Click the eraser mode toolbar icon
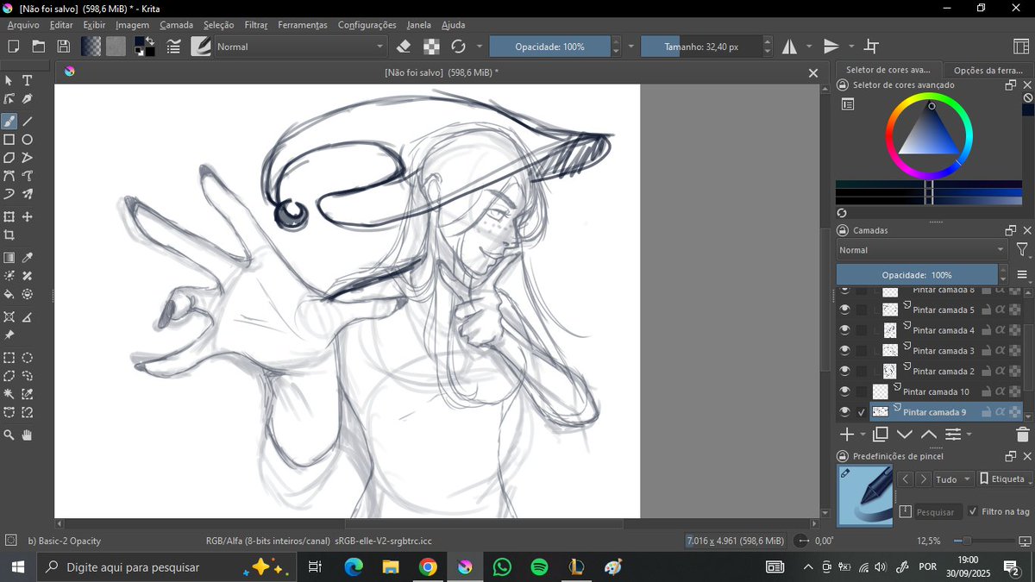This screenshot has height=582, width=1035. point(403,47)
